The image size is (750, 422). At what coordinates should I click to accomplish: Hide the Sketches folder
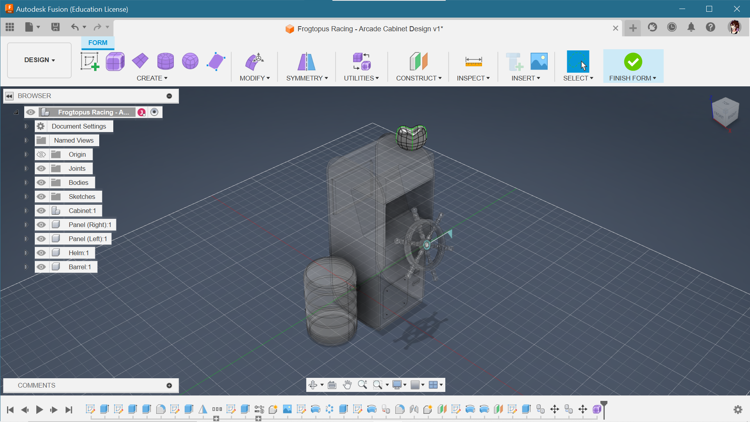point(41,197)
